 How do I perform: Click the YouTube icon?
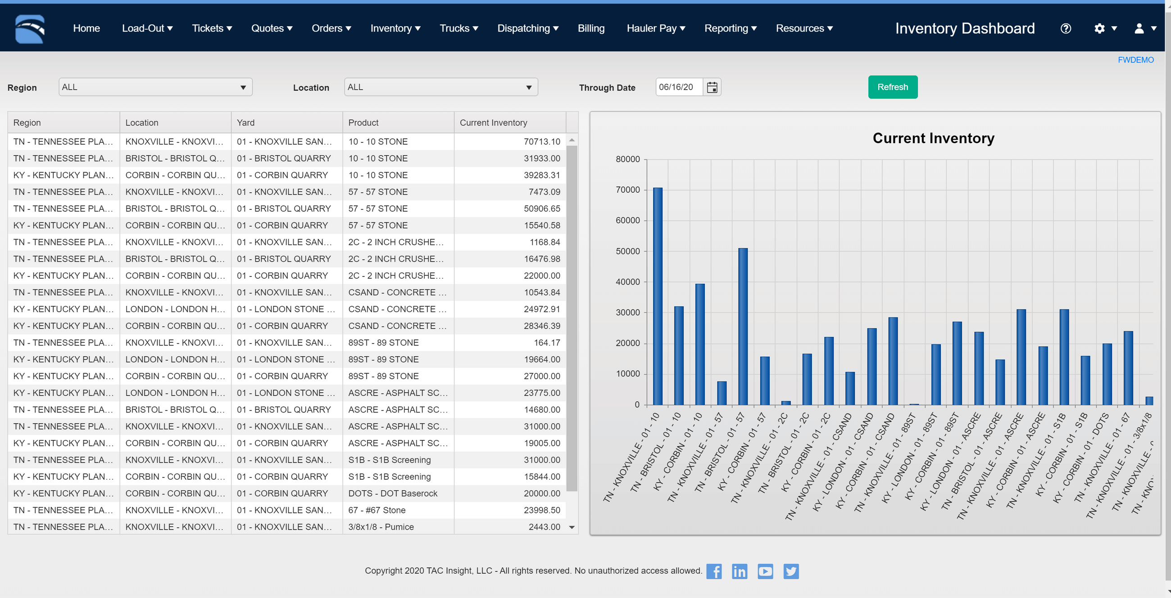766,571
